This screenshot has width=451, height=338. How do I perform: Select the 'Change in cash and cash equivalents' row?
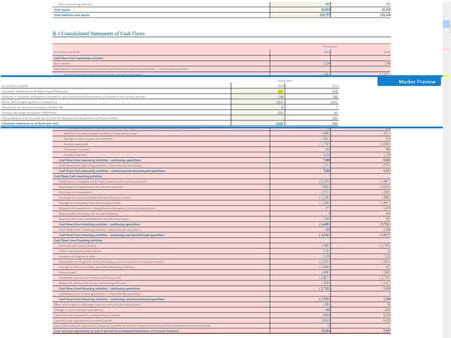221,310
